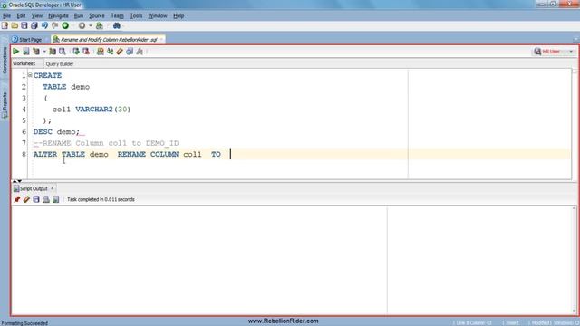Clear Script Output with eraser icon

pos(26,199)
